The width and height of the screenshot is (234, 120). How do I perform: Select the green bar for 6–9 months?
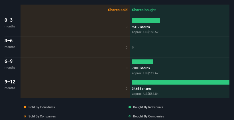click(x=142, y=62)
